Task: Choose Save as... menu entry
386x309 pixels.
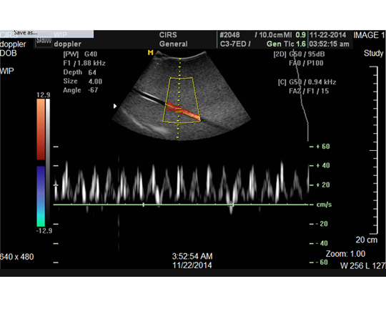Action: click(x=25, y=32)
